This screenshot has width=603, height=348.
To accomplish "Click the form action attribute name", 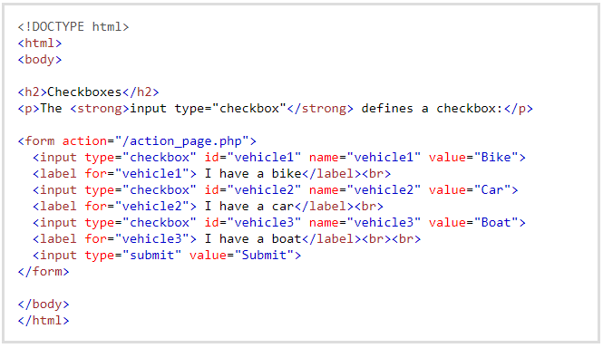I will 84,141.
